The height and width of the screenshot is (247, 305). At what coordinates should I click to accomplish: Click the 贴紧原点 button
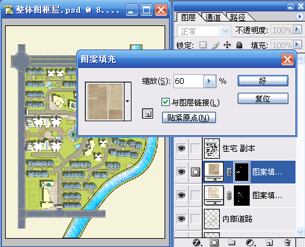(x=189, y=117)
